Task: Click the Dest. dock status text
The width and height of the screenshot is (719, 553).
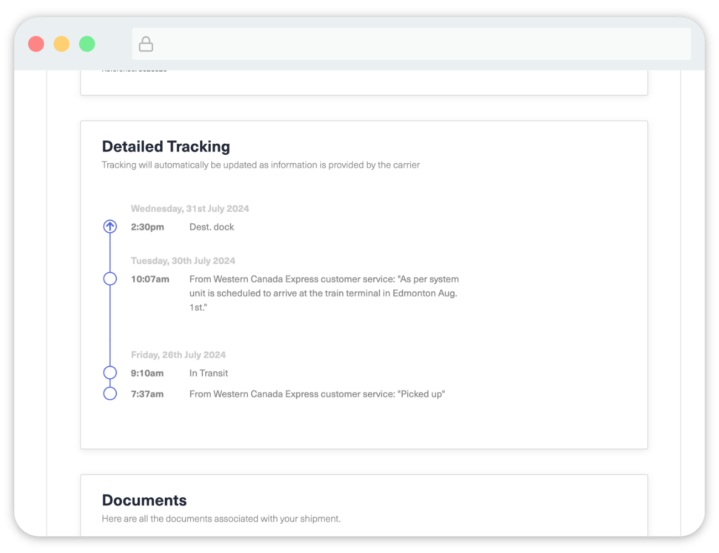Action: click(212, 227)
